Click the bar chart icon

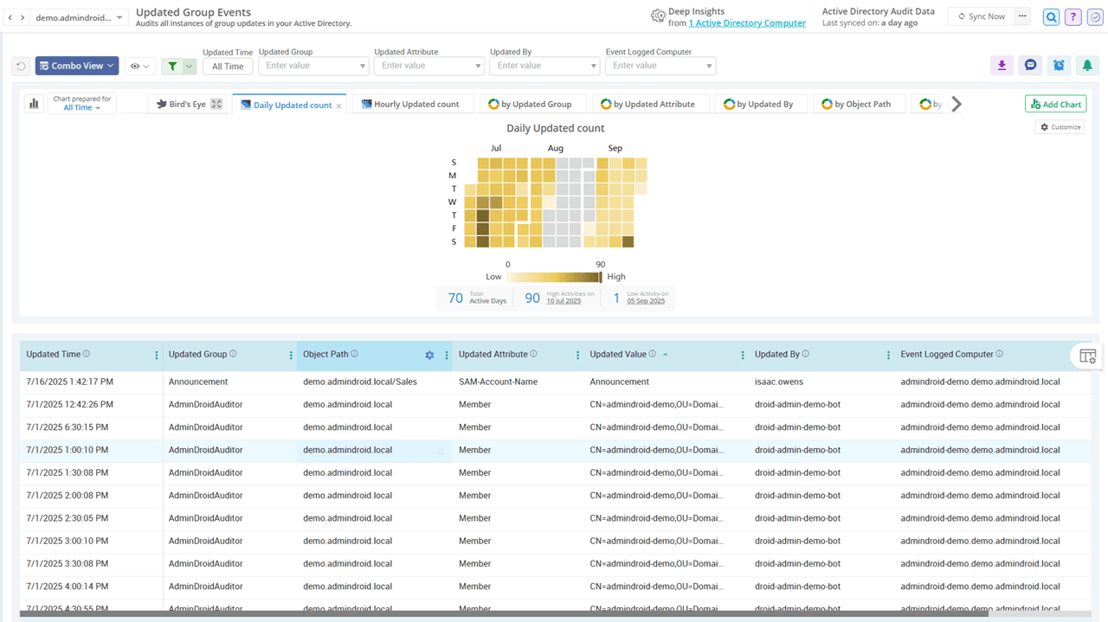pos(34,104)
